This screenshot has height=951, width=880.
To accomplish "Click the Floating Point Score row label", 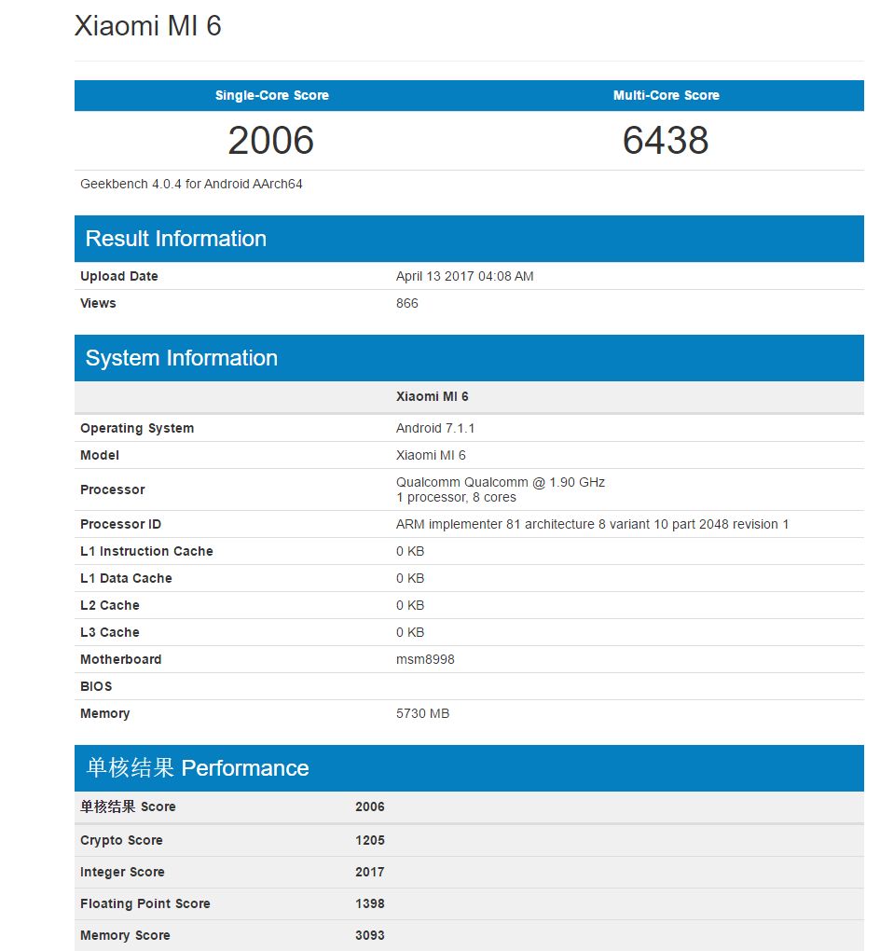I will (x=145, y=903).
